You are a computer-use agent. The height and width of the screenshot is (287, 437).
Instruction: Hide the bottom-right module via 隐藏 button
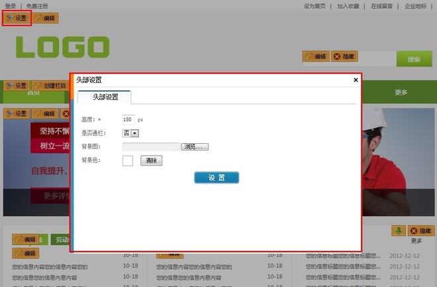[x=421, y=231]
